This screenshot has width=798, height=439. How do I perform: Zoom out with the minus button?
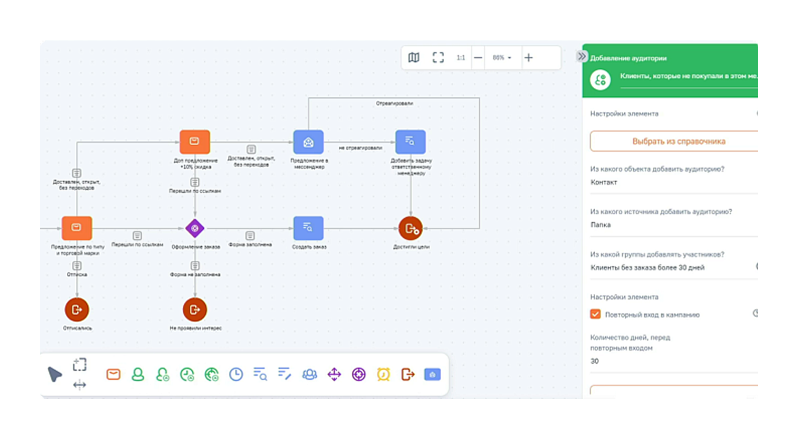tap(478, 58)
